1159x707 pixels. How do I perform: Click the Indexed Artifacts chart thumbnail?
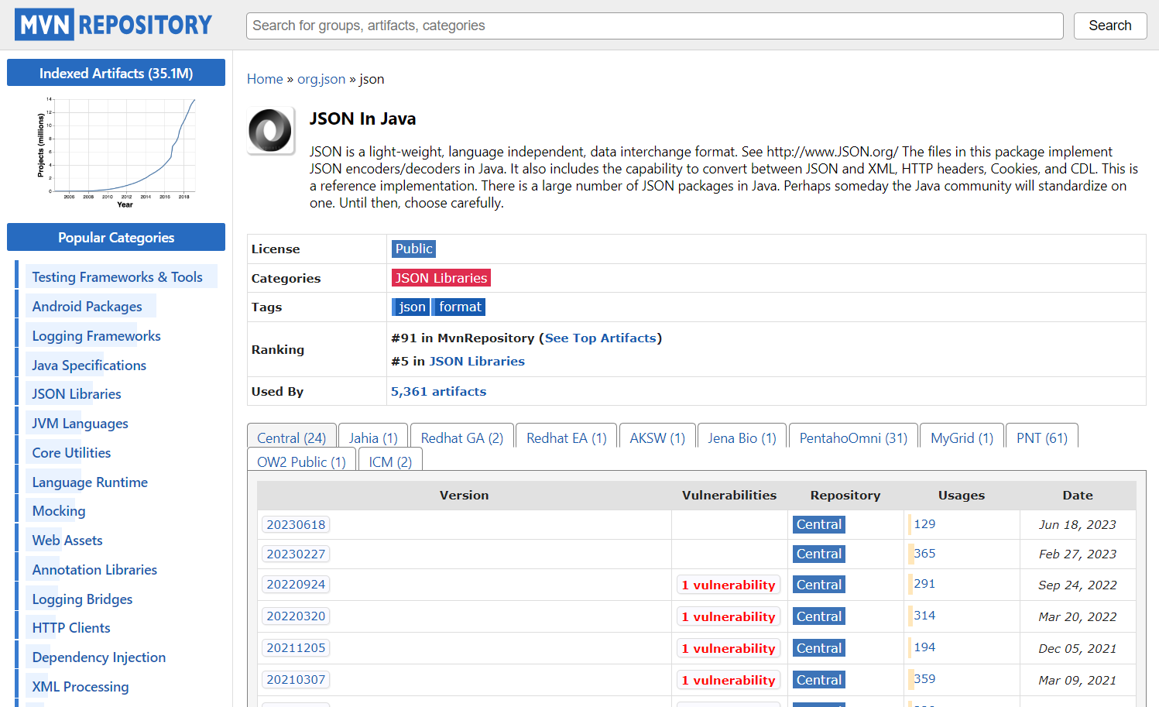(116, 153)
